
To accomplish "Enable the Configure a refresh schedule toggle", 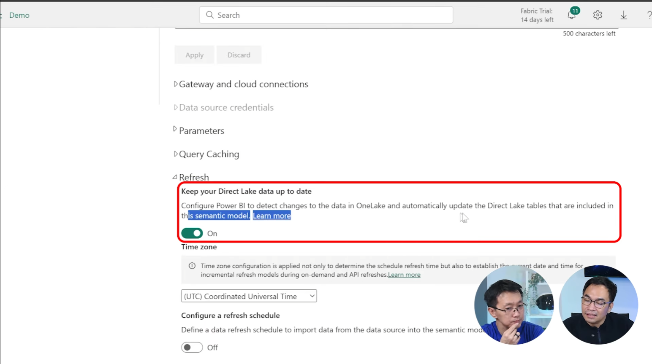I will point(192,347).
